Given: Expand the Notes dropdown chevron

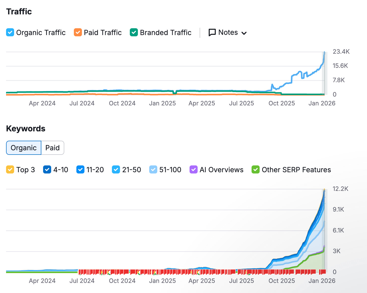Looking at the screenshot, I should [x=244, y=33].
